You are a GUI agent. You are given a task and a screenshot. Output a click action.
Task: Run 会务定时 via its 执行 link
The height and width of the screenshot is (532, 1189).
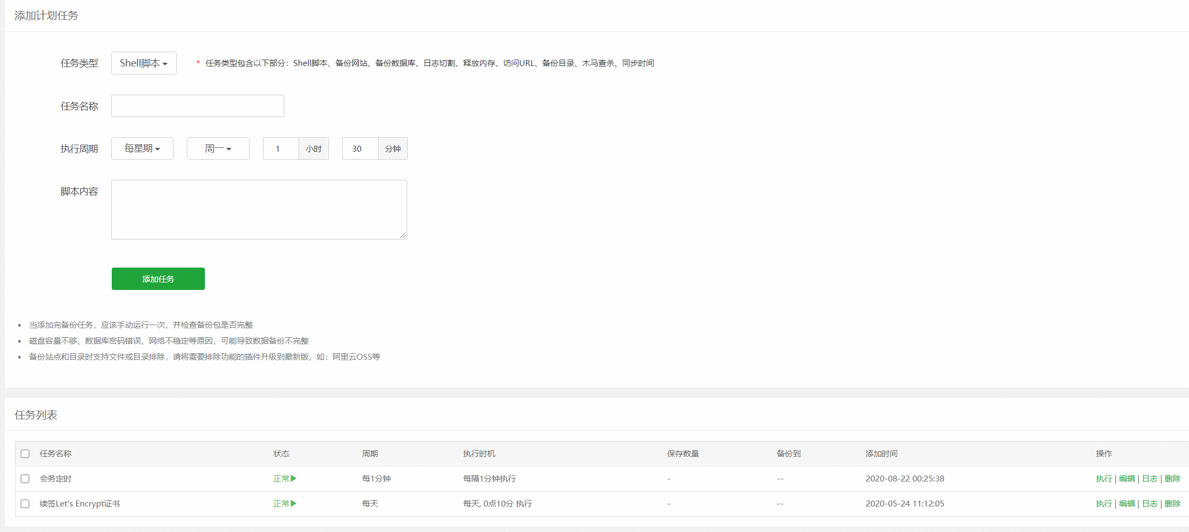coord(1104,479)
